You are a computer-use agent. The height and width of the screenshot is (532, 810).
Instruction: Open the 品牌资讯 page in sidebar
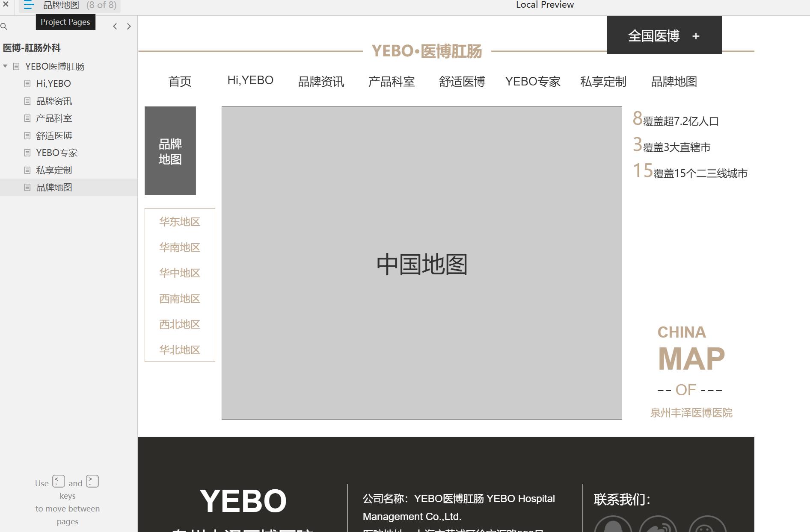coord(54,101)
